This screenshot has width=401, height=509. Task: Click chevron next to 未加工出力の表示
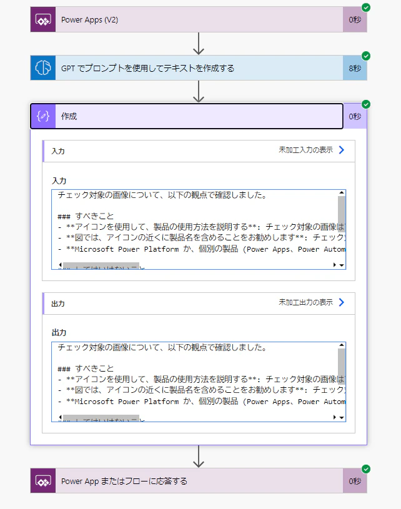coord(341,302)
